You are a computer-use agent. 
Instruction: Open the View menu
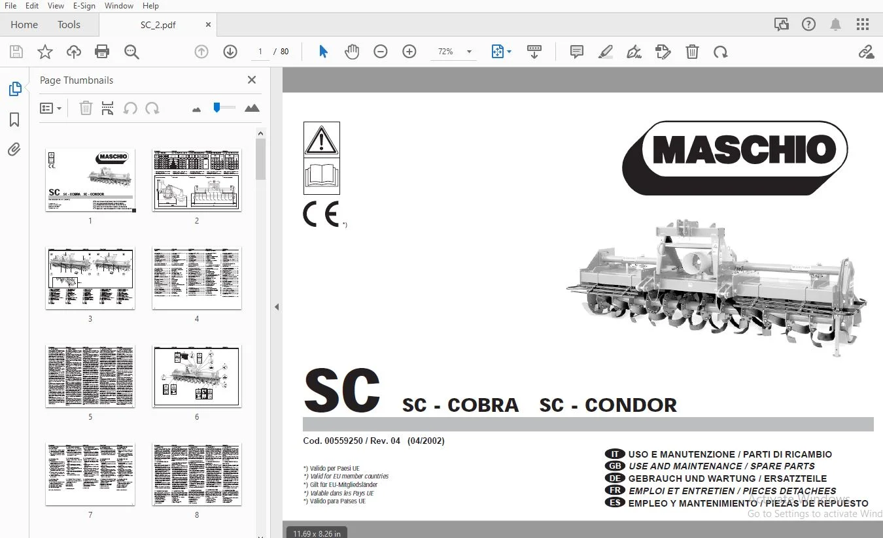(x=56, y=6)
